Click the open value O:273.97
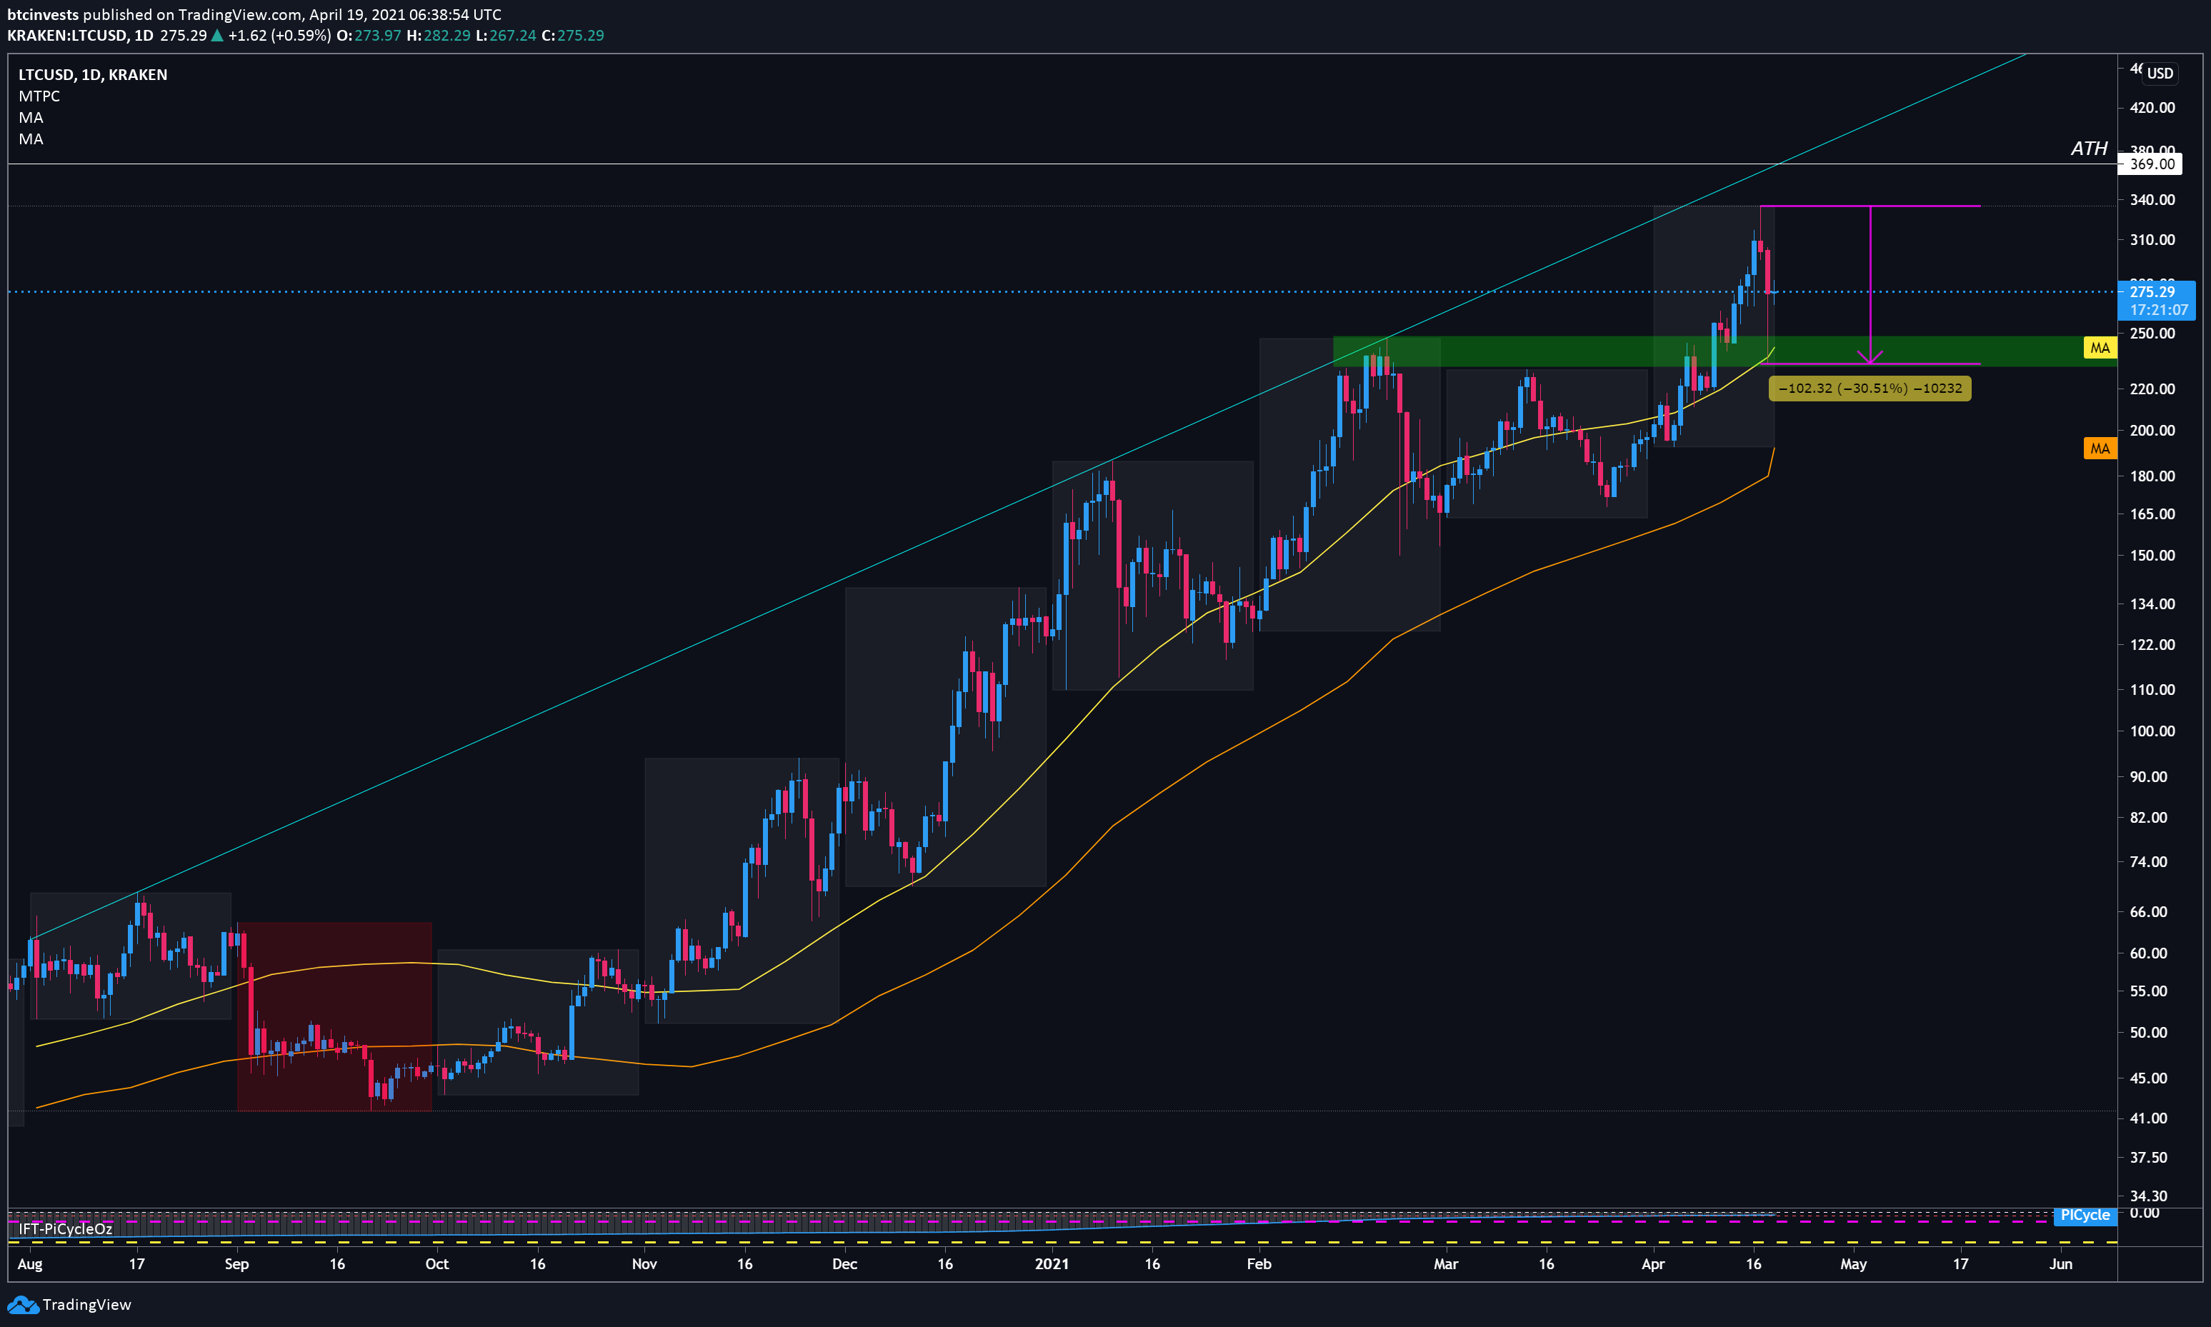This screenshot has width=2211, height=1327. pos(369,36)
